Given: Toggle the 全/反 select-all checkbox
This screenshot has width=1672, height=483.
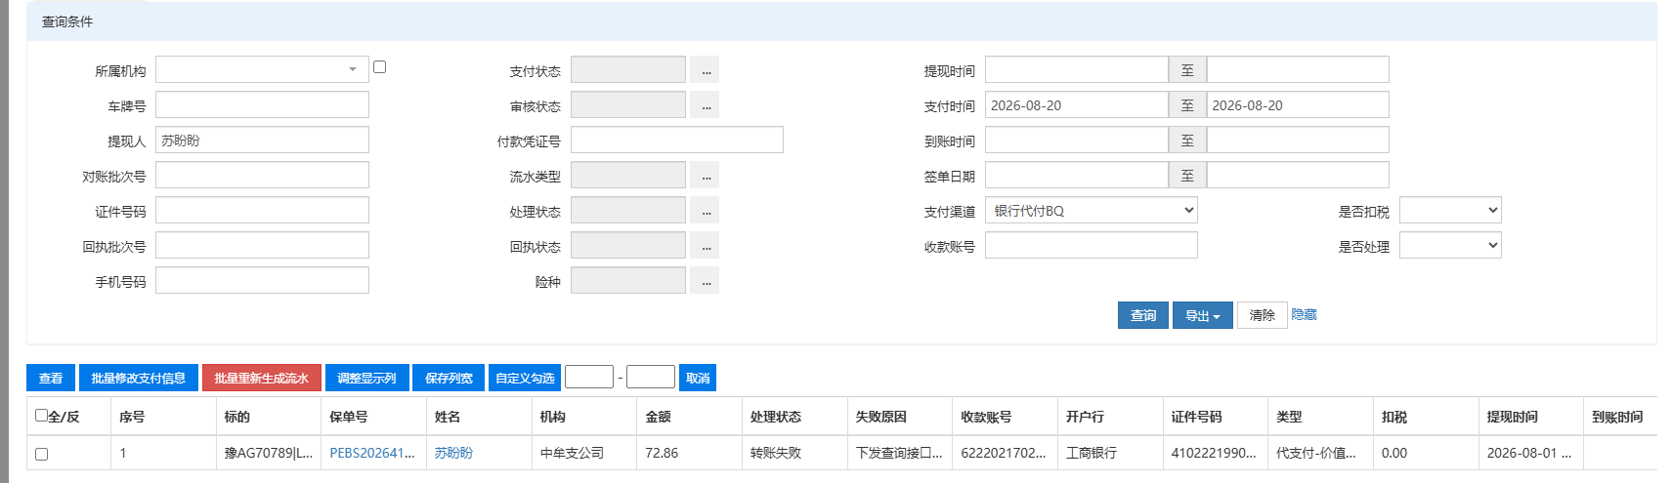Looking at the screenshot, I should [41, 415].
